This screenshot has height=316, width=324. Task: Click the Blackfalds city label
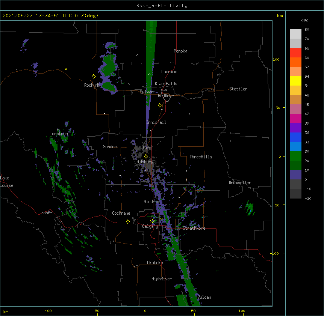(166, 84)
